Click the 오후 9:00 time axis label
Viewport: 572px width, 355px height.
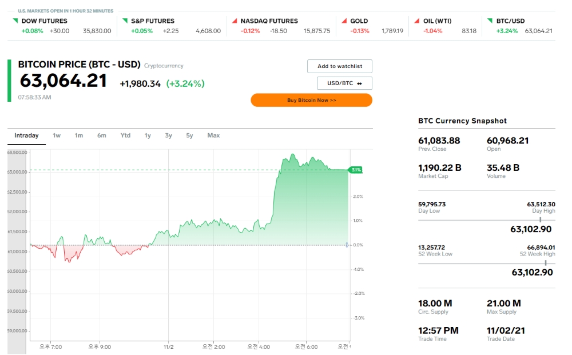pos(100,346)
